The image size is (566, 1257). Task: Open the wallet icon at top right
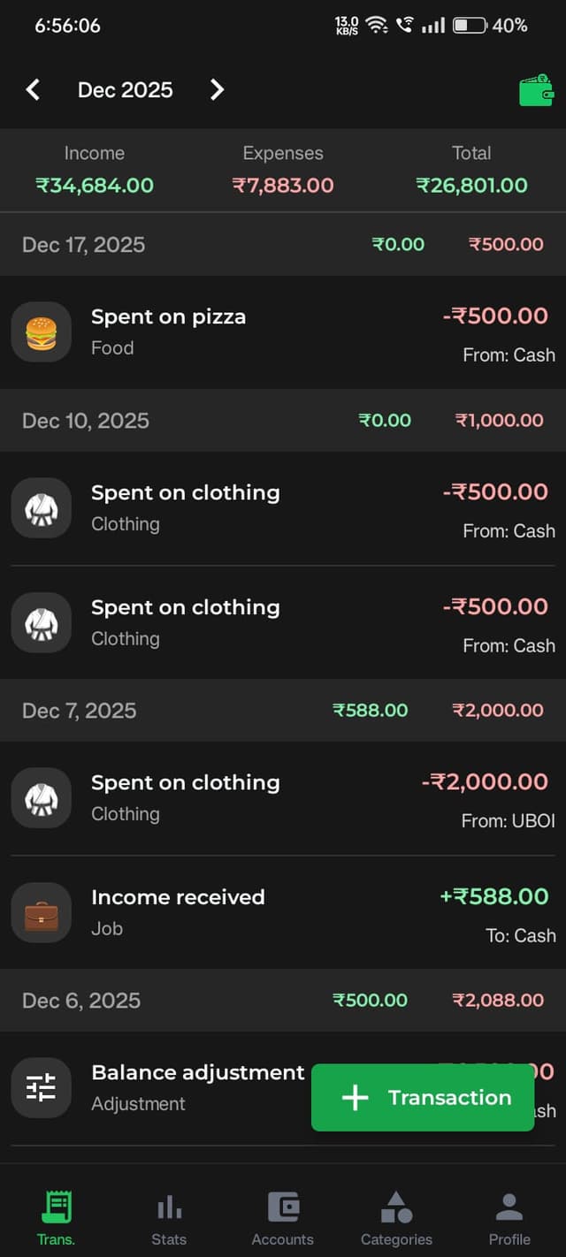534,89
